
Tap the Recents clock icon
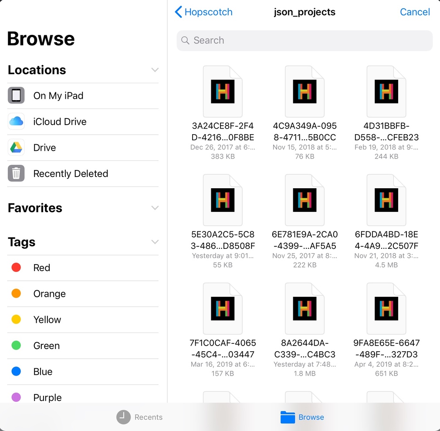[123, 417]
